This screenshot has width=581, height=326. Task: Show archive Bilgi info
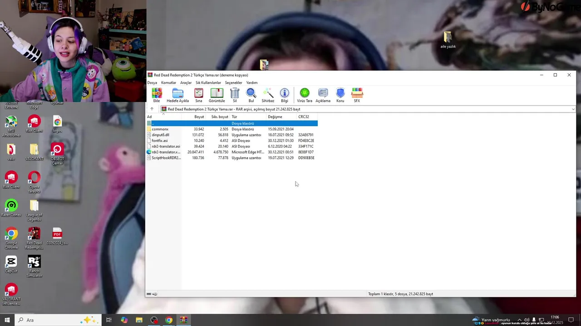tap(285, 95)
